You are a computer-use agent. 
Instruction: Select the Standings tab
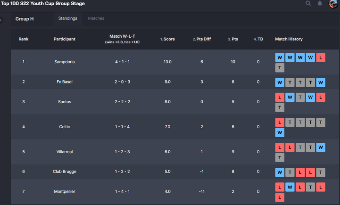coord(68,18)
